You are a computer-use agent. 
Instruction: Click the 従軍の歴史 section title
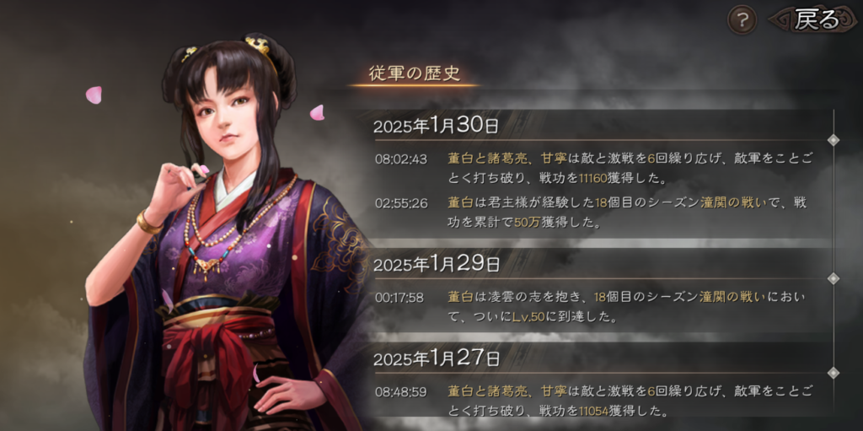point(415,74)
